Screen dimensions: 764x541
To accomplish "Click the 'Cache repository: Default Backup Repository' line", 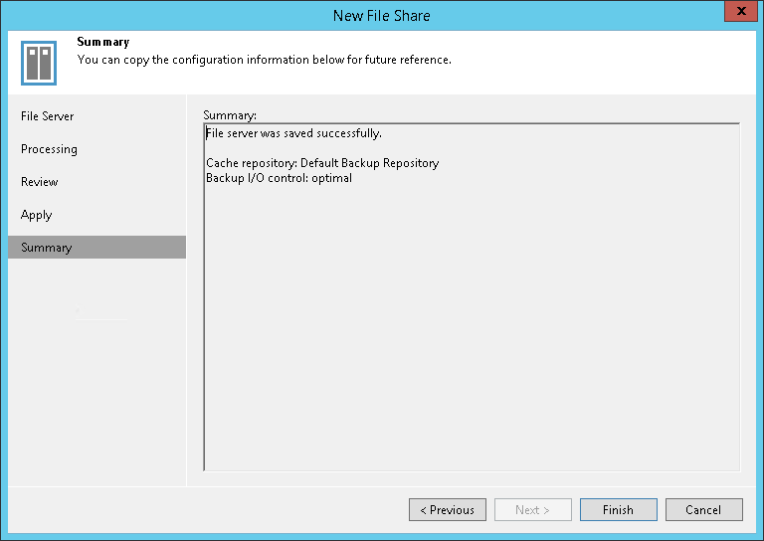I will tap(322, 163).
